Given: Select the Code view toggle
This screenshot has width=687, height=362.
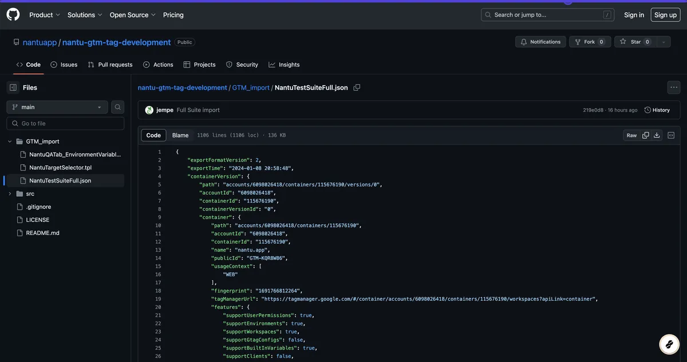Looking at the screenshot, I should point(153,136).
